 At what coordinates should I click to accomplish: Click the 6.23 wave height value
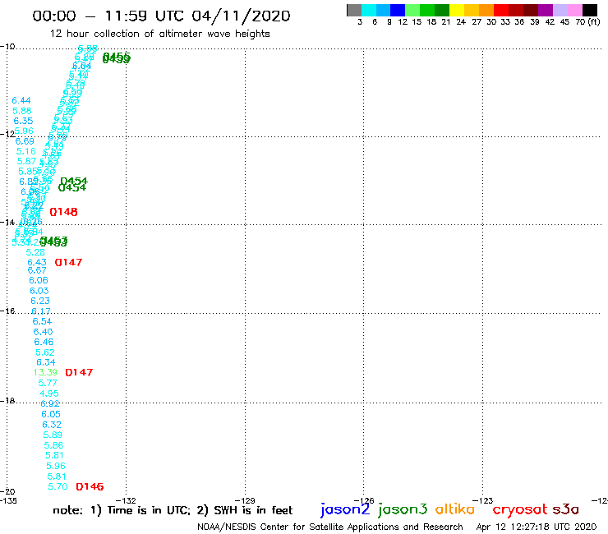(40, 301)
